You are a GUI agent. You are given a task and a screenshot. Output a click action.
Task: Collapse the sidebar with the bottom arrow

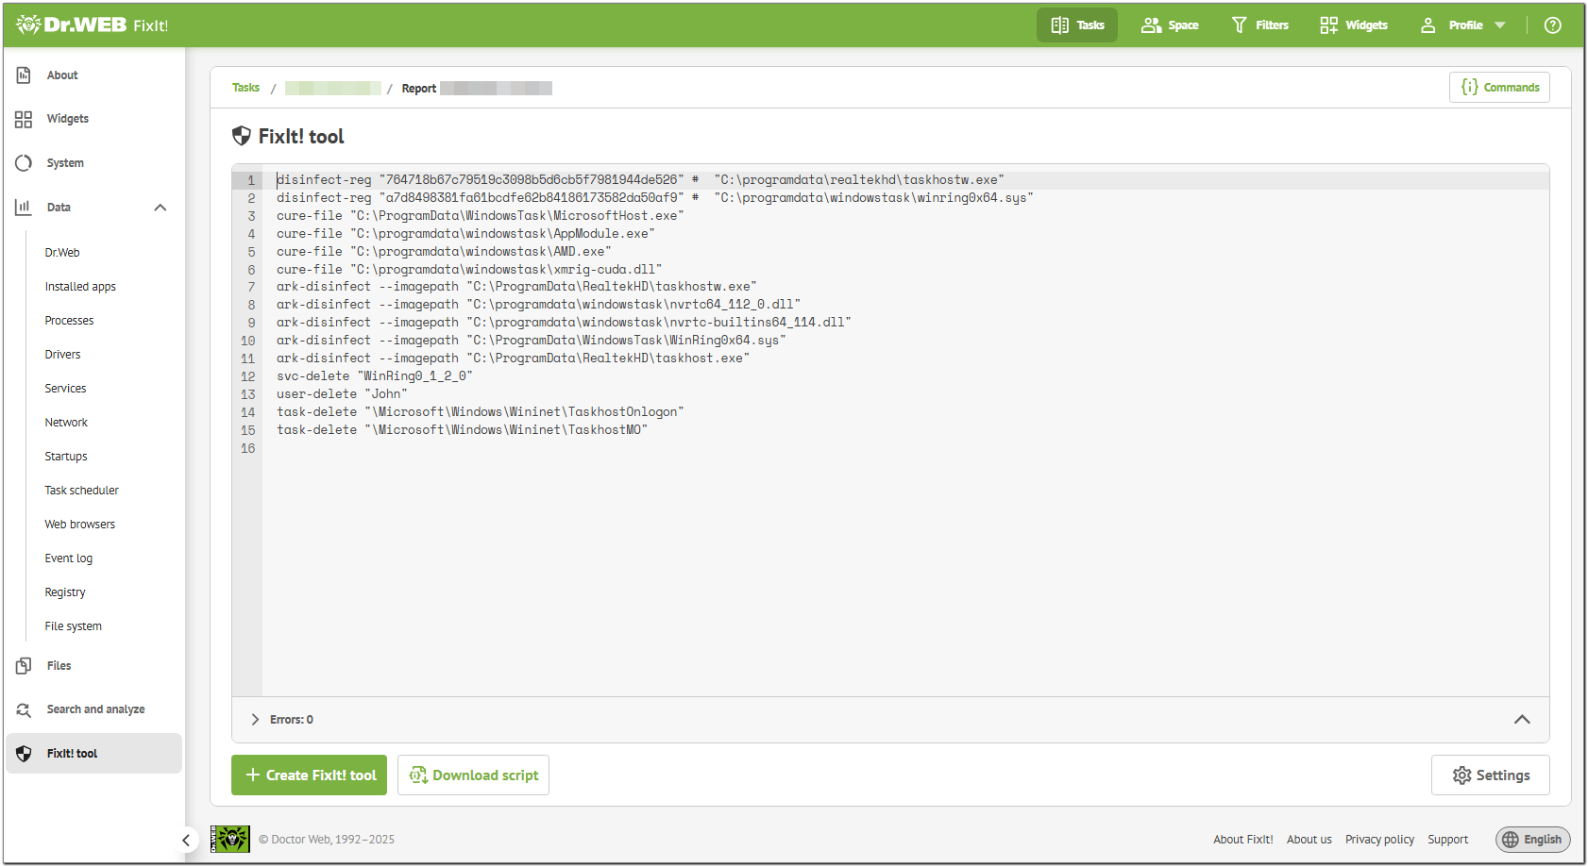click(x=186, y=840)
